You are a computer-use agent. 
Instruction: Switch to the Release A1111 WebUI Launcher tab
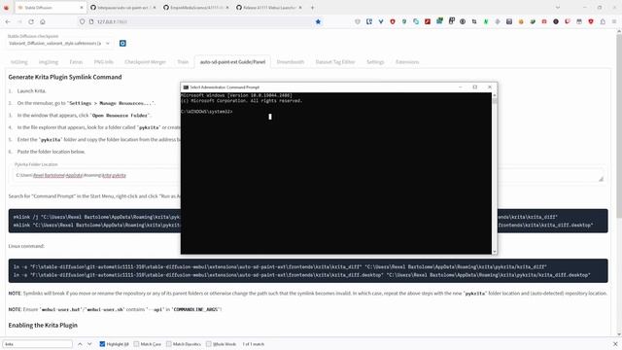268,8
